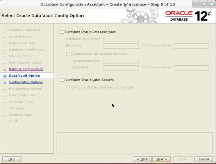Click the Network Configuration step bullet icon
This screenshot has width=216, height=164.
pos(5,69)
